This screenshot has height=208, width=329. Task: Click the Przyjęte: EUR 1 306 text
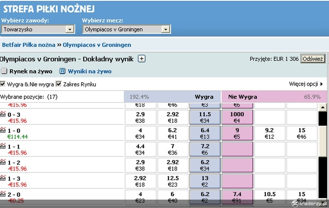click(x=274, y=59)
